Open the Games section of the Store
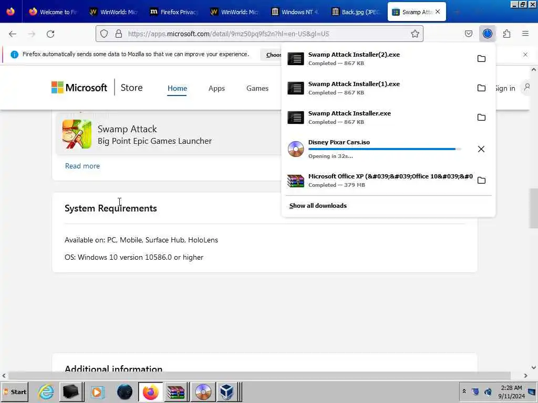The height and width of the screenshot is (403, 538). 257,88
